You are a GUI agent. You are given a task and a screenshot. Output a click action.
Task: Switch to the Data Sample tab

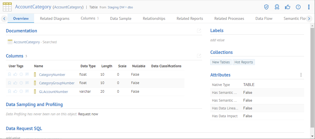120,18
